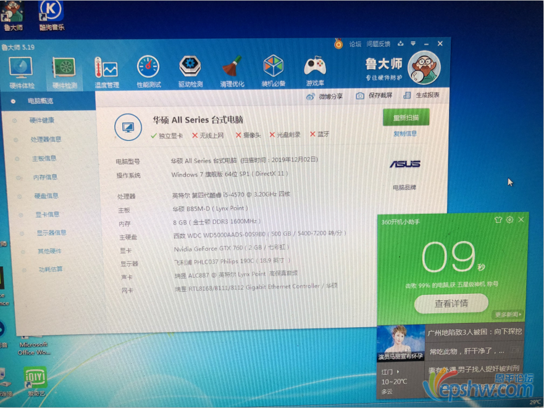Click 8 GB DDR3 1600MHz memory text
Image resolution: width=544 pixels, height=408 pixels.
tap(217, 222)
